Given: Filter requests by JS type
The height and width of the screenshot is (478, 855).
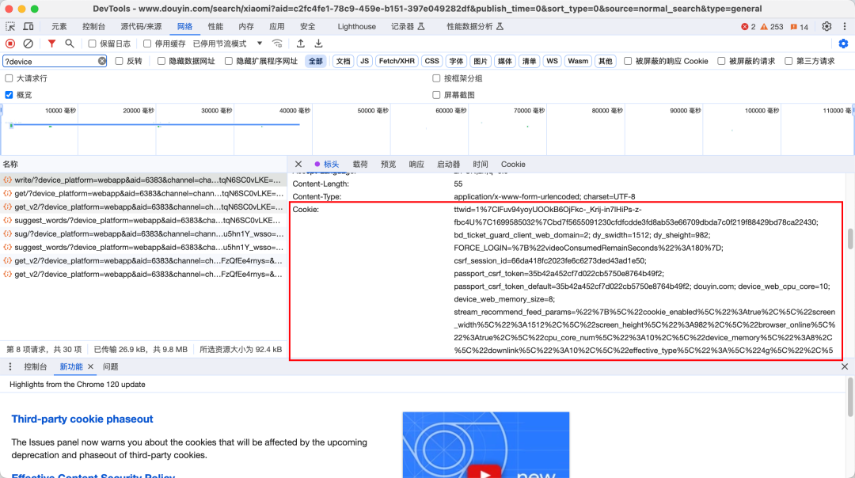Looking at the screenshot, I should pos(365,61).
